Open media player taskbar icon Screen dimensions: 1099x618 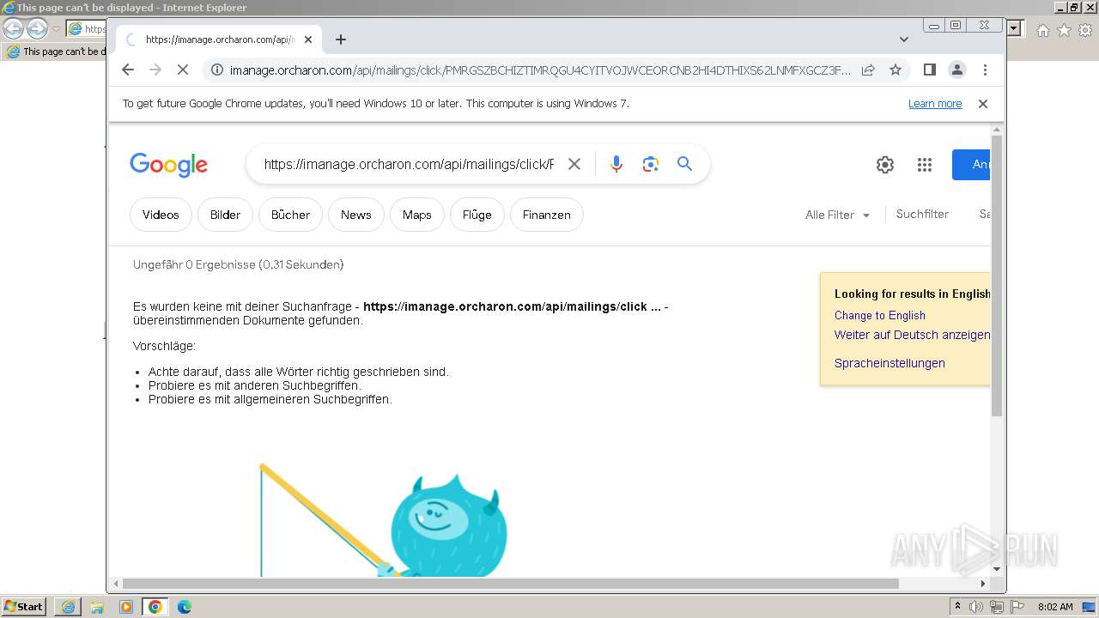[x=126, y=607]
